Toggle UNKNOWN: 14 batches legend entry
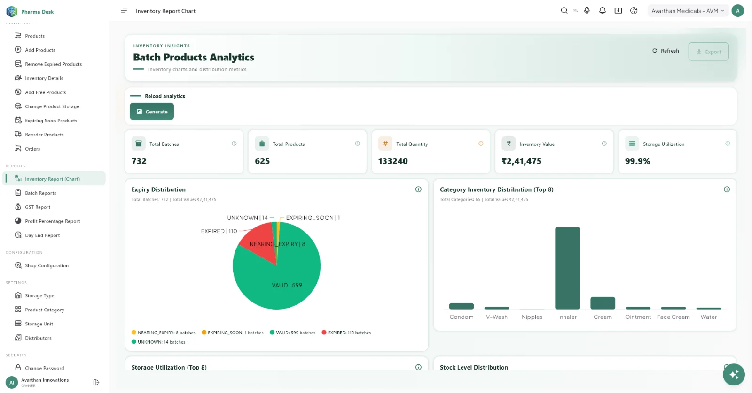752x393 pixels. (x=158, y=342)
